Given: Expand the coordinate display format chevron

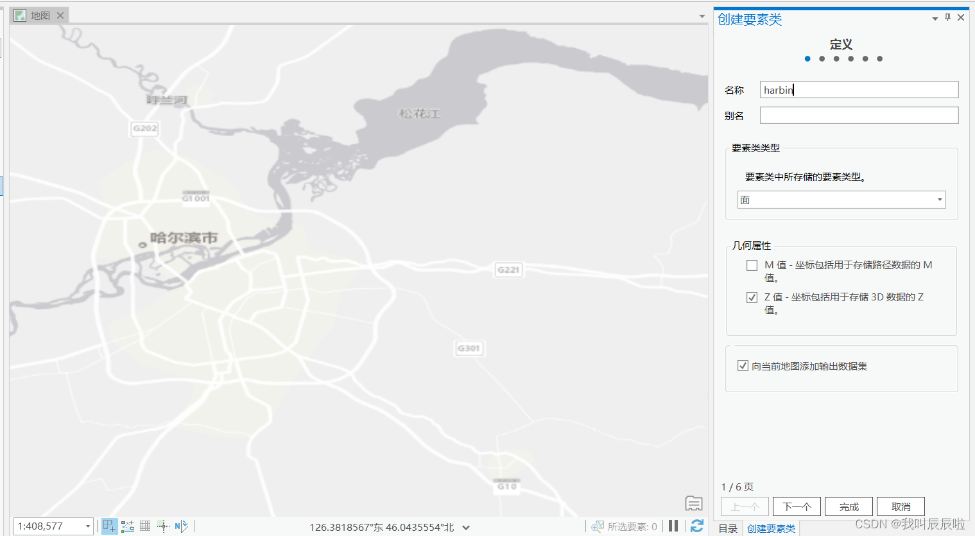Looking at the screenshot, I should coord(466,528).
